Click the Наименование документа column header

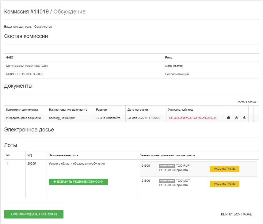pos(68,109)
